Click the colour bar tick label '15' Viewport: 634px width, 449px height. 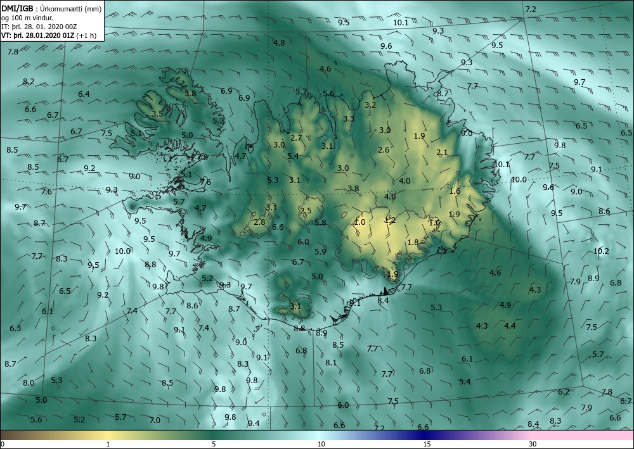(x=427, y=444)
